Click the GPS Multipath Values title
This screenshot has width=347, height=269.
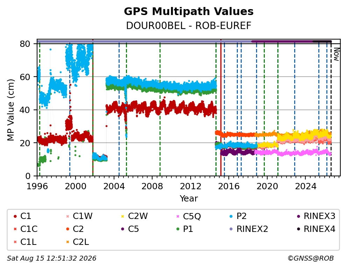[189, 11]
